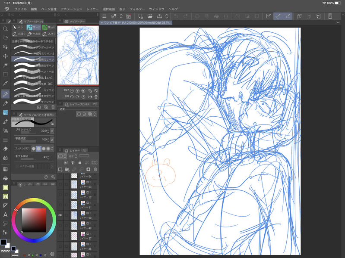Show レイヤー 37 with visibility box
This screenshot has width=345, height=258.
coord(60,236)
